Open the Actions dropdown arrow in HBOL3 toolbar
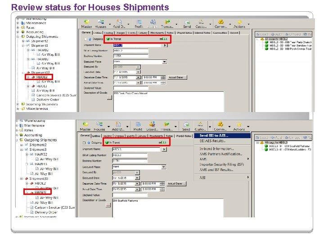 click(x=248, y=126)
